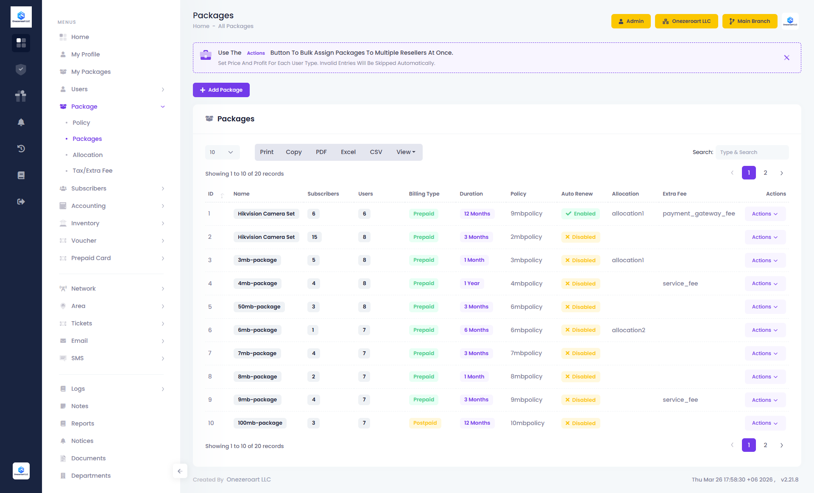Open the Allocation submenu item
Screen dimensions: 814x493
click(87, 155)
